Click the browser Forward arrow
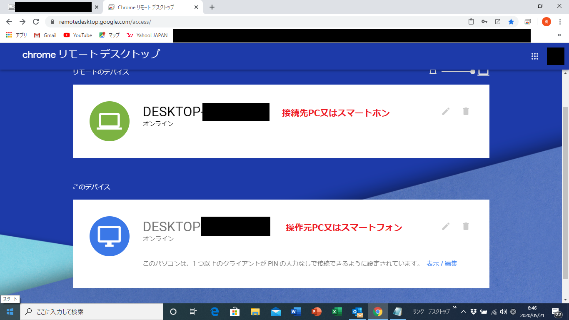This screenshot has height=320, width=569. 22,22
